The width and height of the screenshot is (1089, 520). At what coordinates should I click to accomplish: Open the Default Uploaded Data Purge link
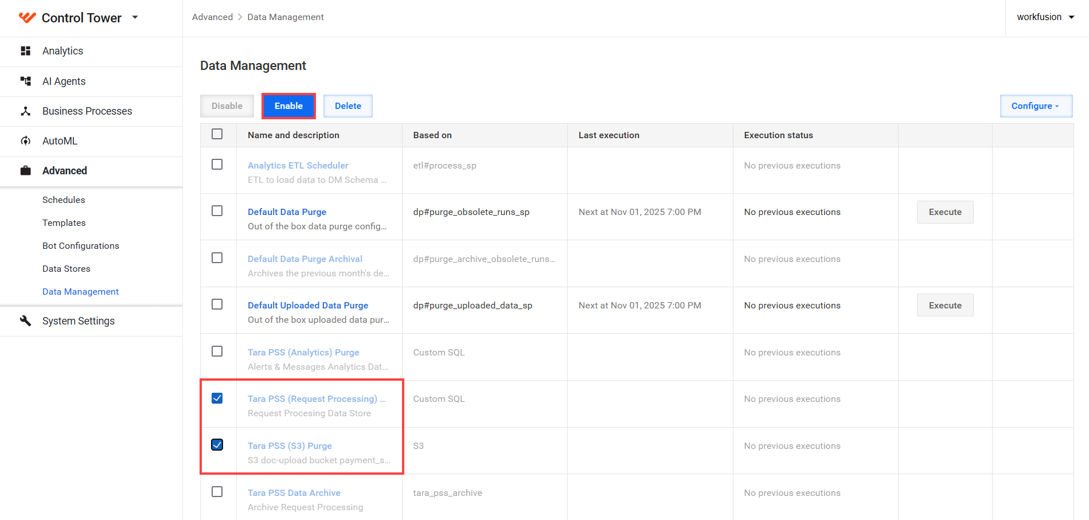point(308,306)
